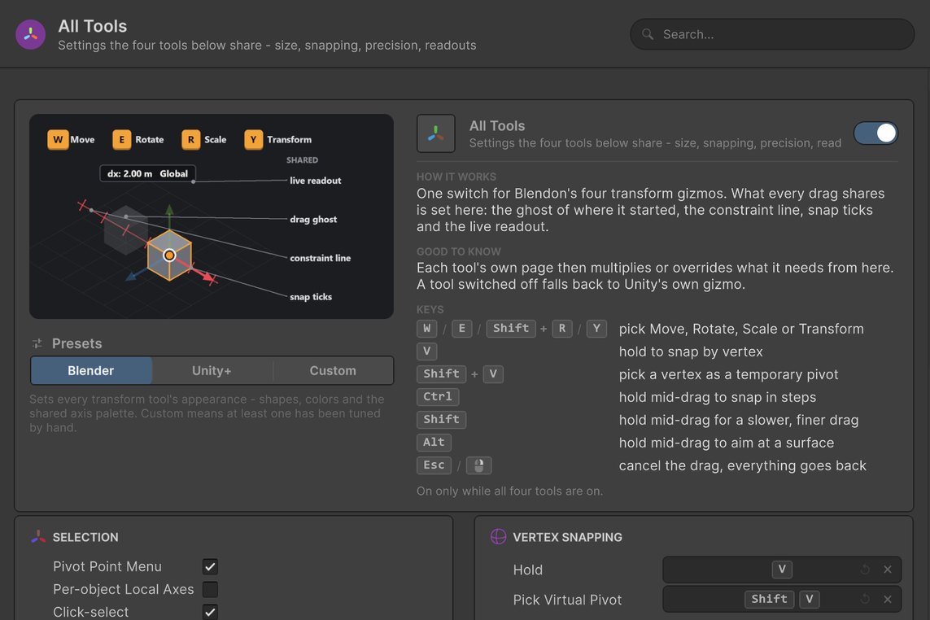Click the Alt keycap in Keys list

click(434, 443)
